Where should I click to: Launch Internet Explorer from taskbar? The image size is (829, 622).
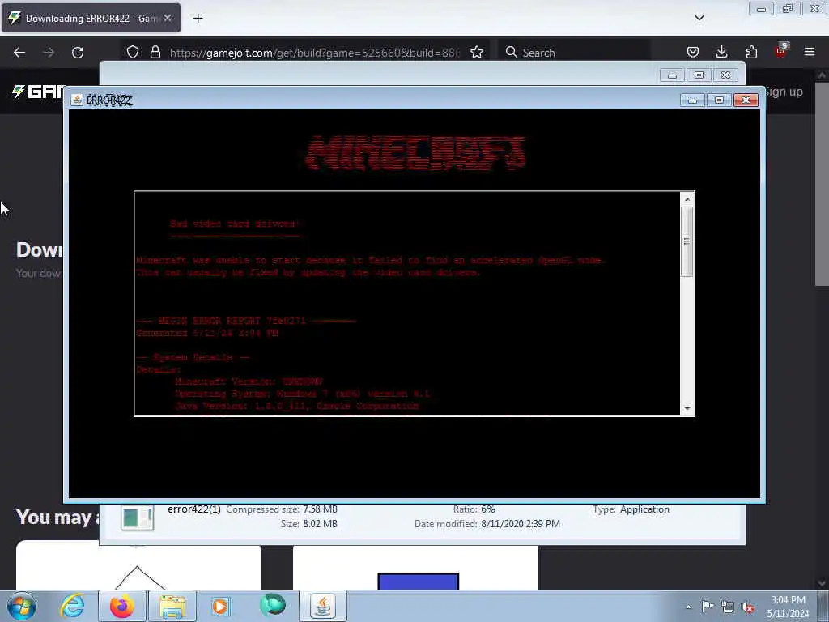point(72,606)
